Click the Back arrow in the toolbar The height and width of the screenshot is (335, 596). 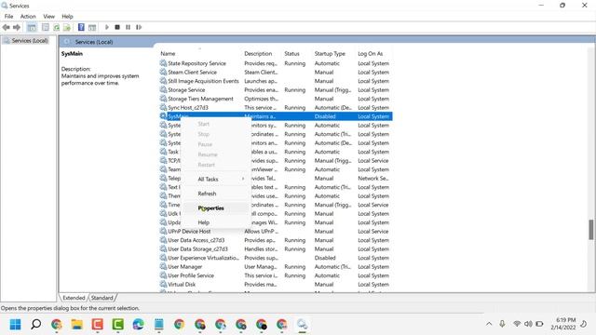7,27
